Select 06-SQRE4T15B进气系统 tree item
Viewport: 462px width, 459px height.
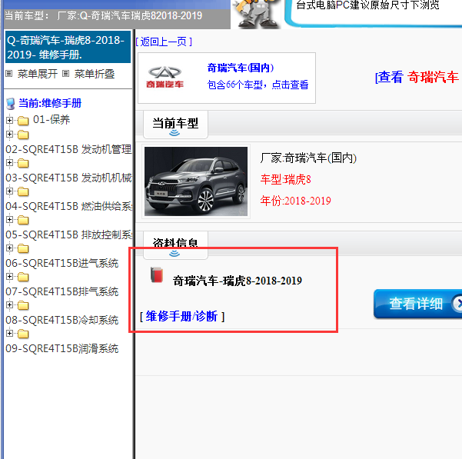pos(61,263)
